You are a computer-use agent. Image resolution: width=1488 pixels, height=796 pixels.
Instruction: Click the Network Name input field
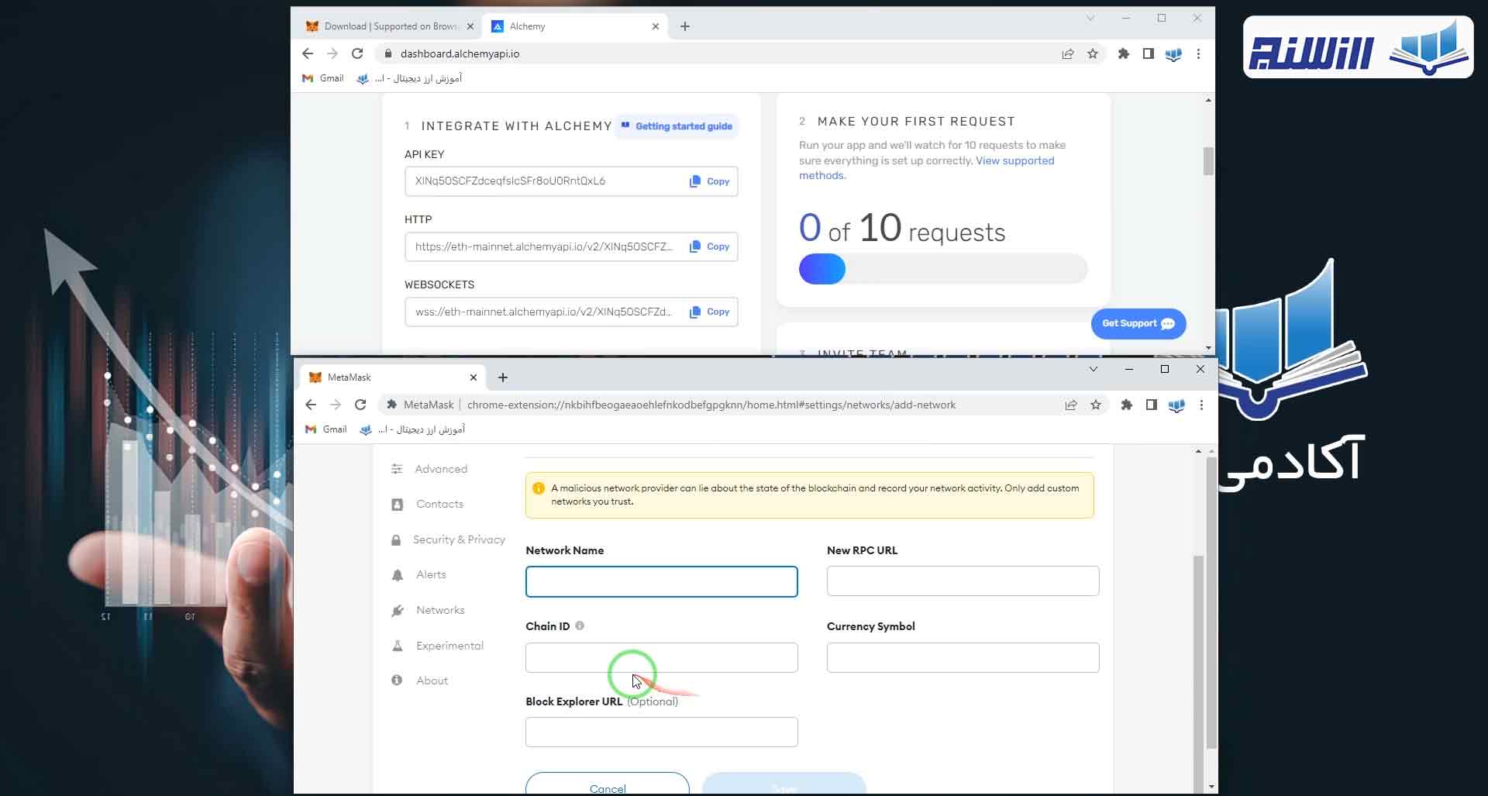click(662, 581)
